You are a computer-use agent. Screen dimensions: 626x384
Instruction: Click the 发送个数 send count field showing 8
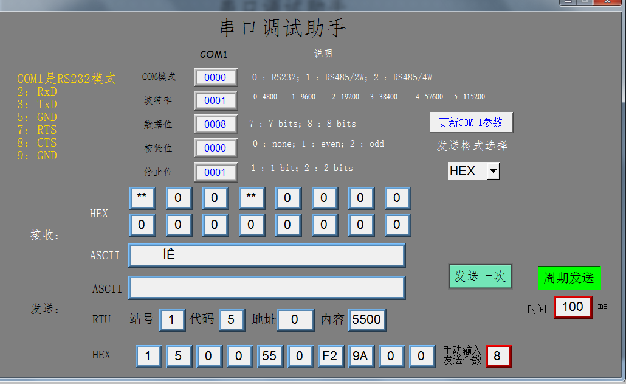point(498,356)
